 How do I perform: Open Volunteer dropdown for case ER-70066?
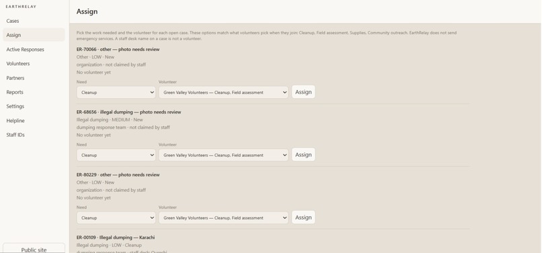click(223, 92)
